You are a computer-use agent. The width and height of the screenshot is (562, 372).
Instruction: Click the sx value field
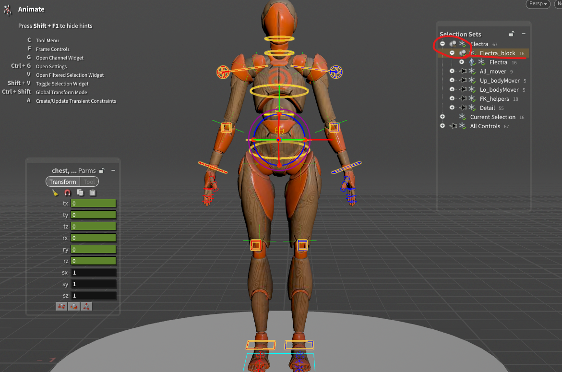(x=93, y=272)
